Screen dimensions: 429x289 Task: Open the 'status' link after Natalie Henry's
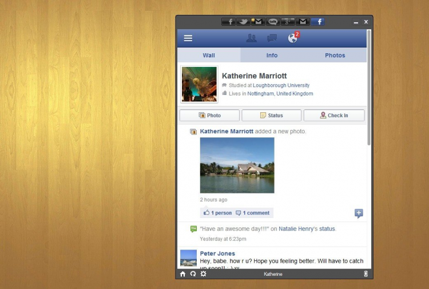(327, 229)
